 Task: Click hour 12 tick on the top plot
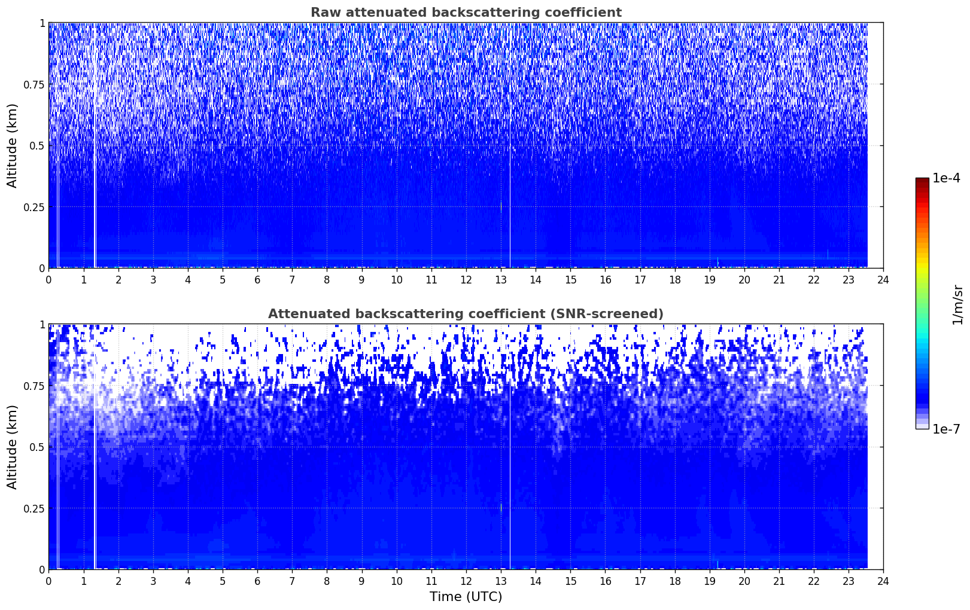[x=466, y=280]
